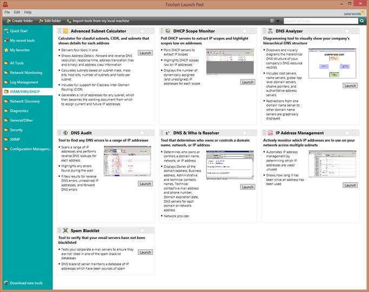Launch the DHCP Scope Monitor
Screen dimensions: 369x292
tap(248, 82)
